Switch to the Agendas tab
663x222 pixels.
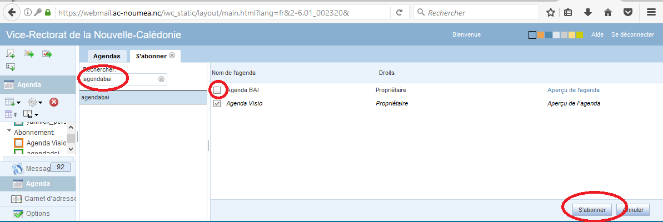tap(106, 56)
